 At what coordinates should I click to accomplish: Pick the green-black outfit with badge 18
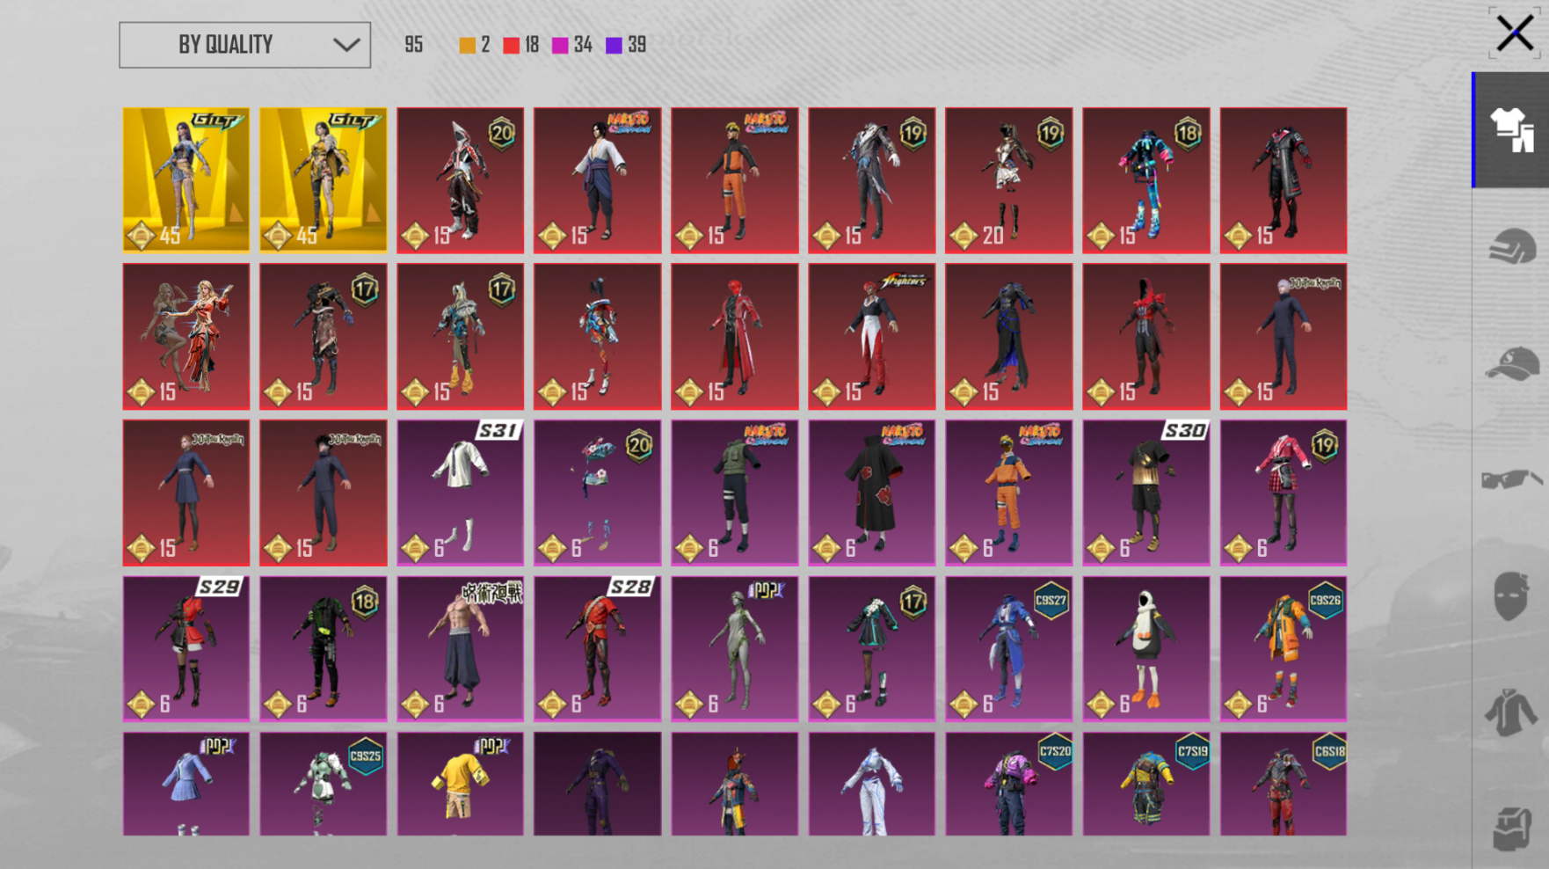coord(324,649)
